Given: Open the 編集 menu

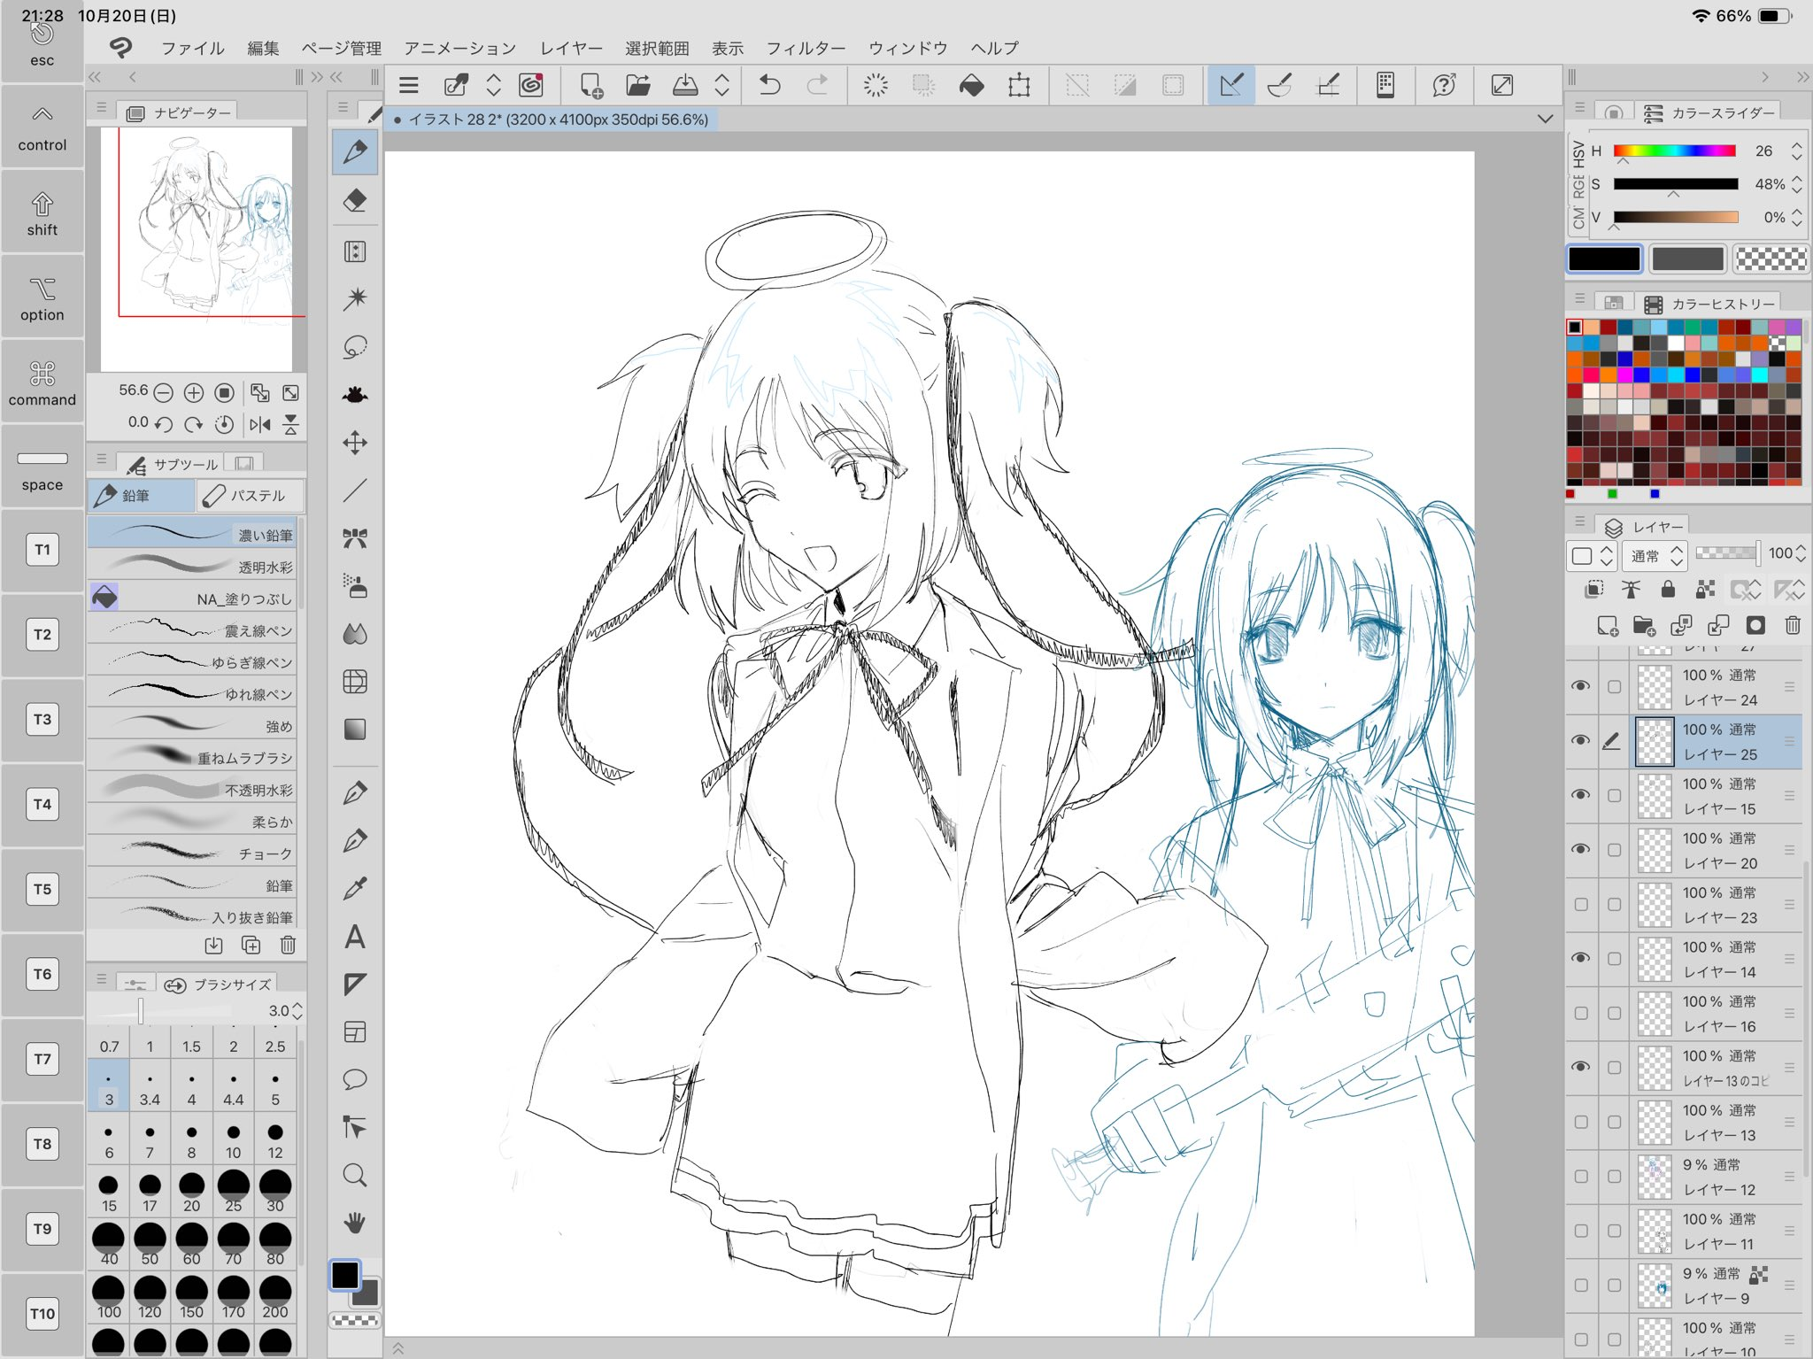Looking at the screenshot, I should click(263, 48).
